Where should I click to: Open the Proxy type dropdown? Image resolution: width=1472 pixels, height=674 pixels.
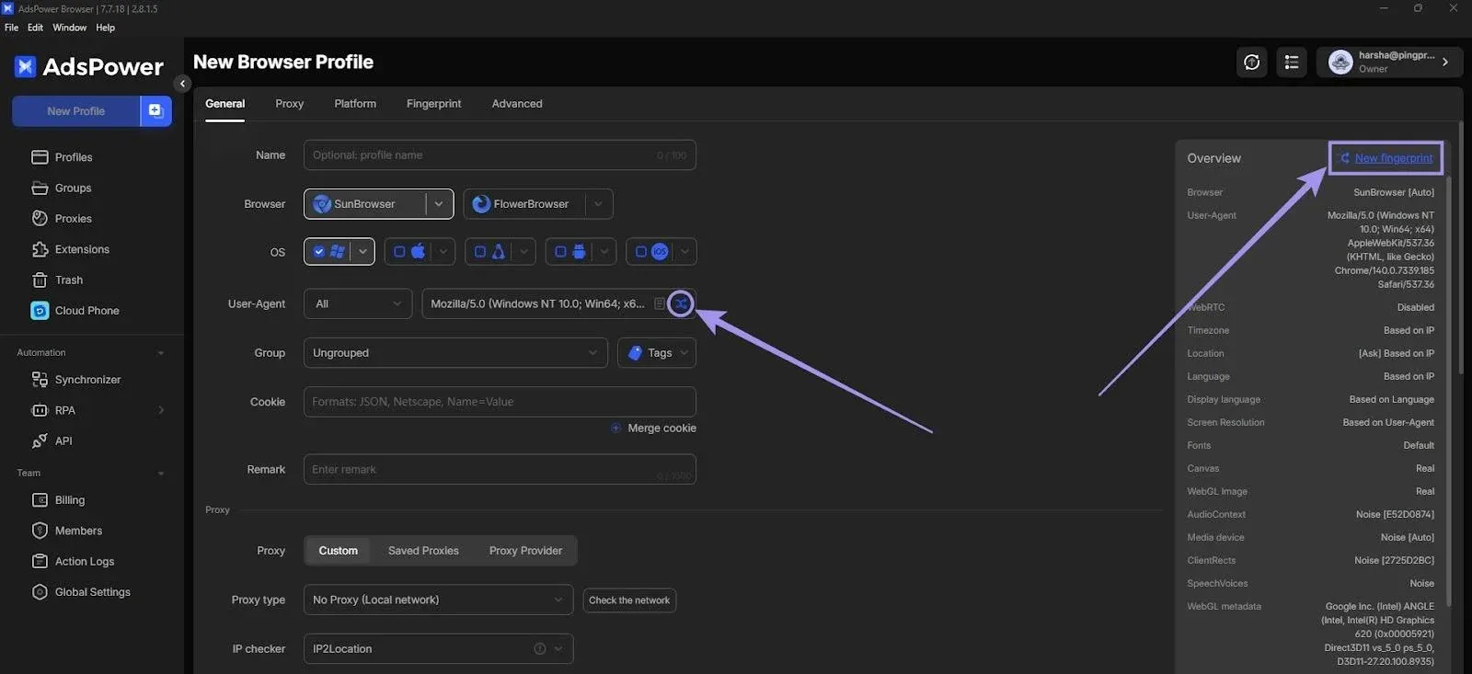click(x=438, y=600)
